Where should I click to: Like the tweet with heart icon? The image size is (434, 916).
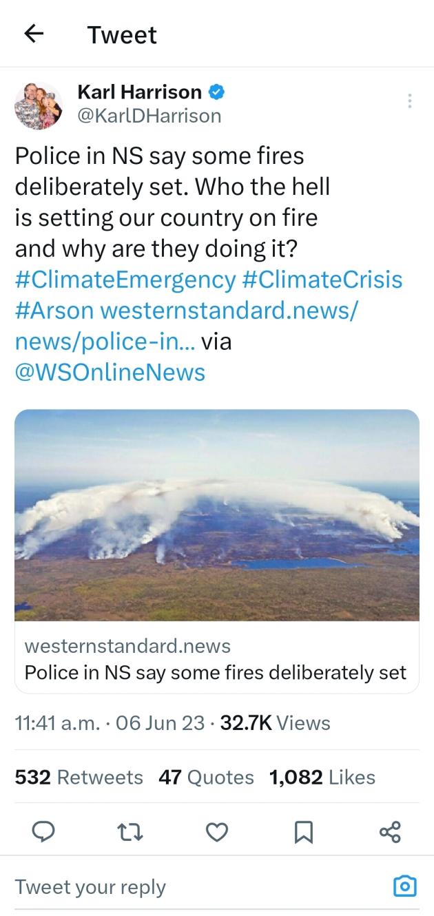click(217, 832)
